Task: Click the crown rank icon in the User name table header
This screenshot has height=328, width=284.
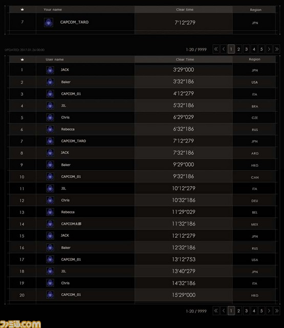Action: pos(23,59)
